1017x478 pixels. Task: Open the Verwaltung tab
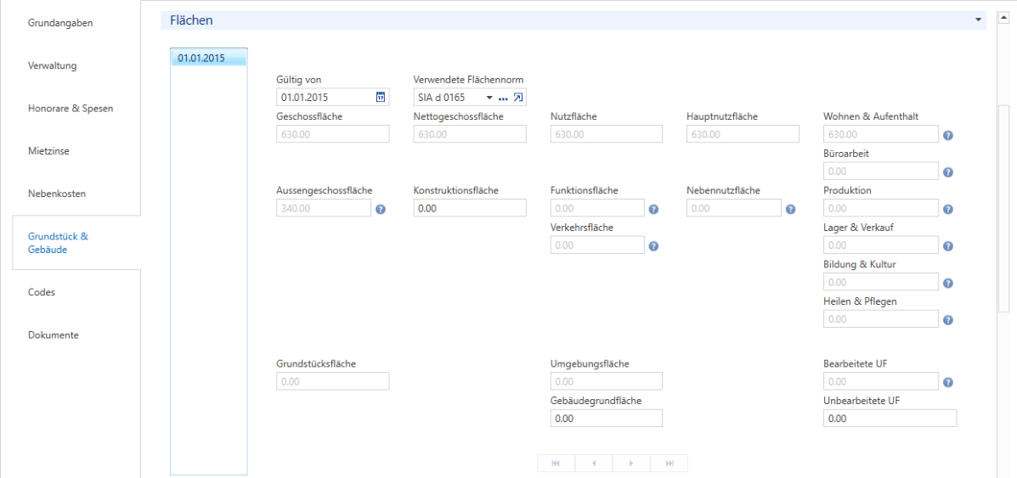(x=54, y=65)
